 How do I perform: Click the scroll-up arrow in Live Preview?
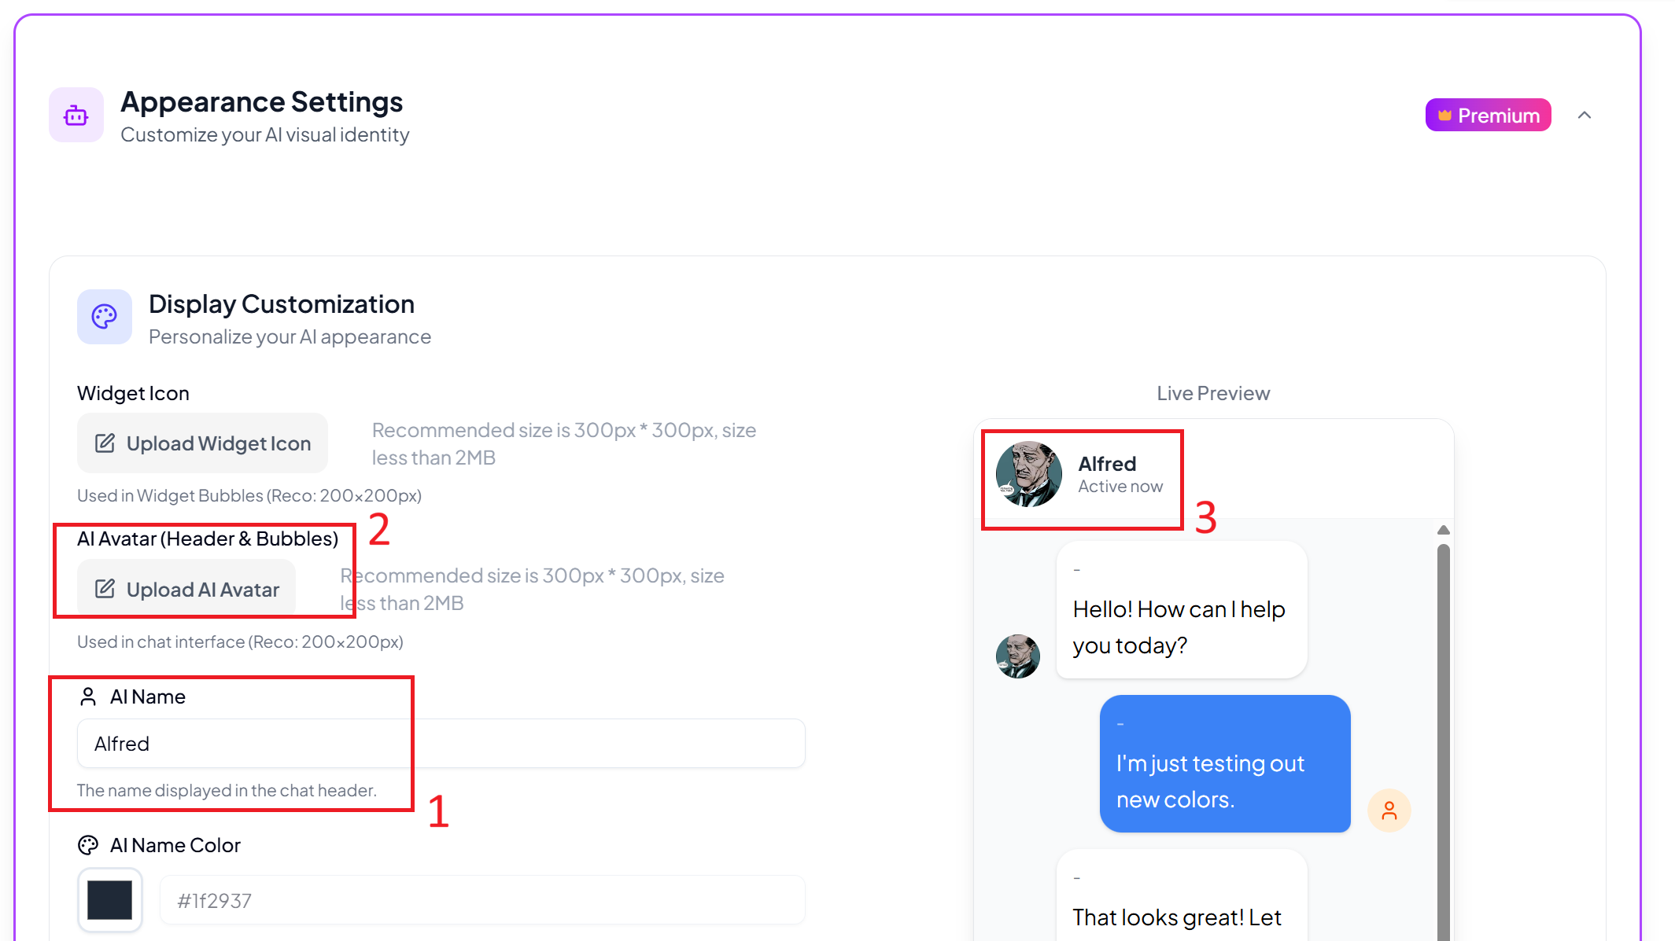click(x=1444, y=530)
